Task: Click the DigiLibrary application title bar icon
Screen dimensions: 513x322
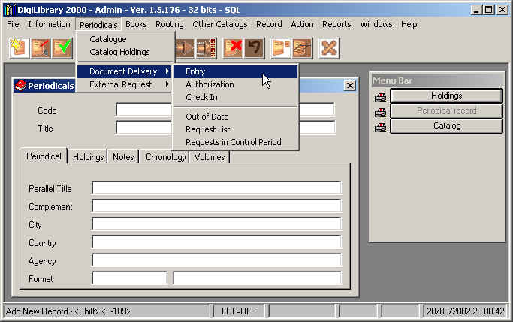Action: tap(9, 10)
